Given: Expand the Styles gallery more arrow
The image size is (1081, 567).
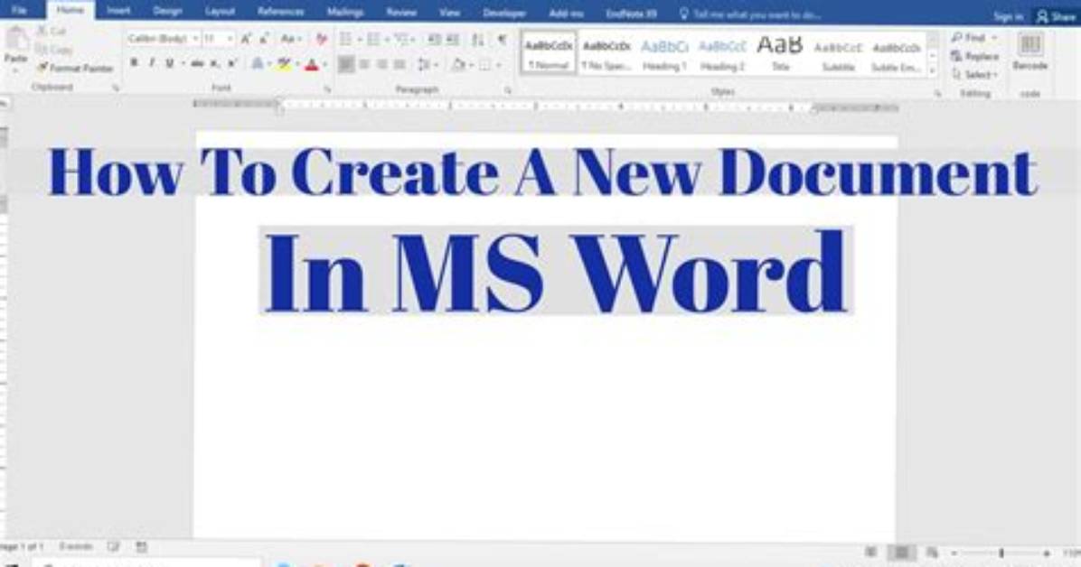Looking at the screenshot, I should pos(933,70).
